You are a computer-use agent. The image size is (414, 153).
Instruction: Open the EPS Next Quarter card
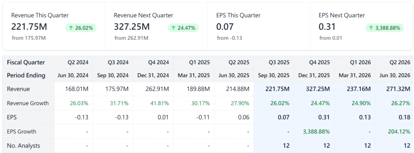pyautogui.click(x=361, y=26)
